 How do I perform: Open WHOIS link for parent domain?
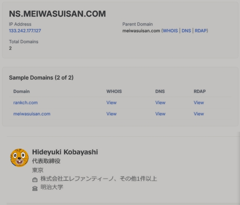(170, 31)
